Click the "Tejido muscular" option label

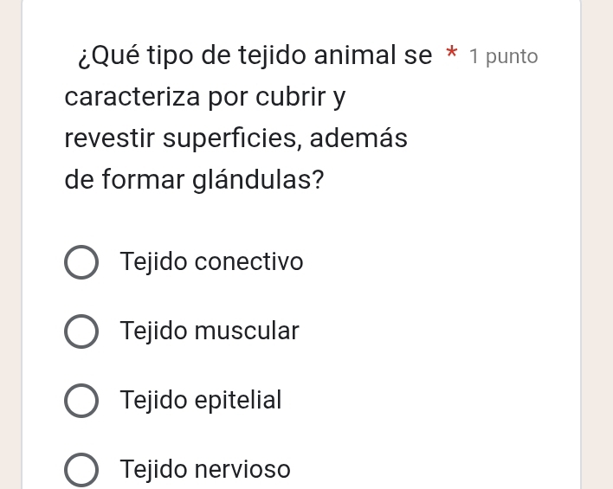tap(210, 331)
